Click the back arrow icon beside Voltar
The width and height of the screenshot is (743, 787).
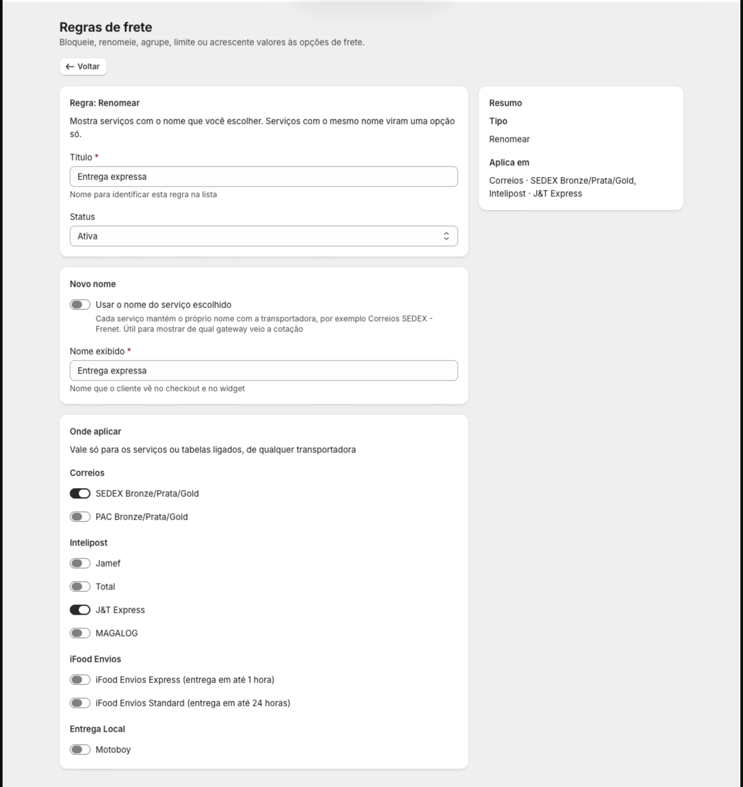tap(70, 67)
